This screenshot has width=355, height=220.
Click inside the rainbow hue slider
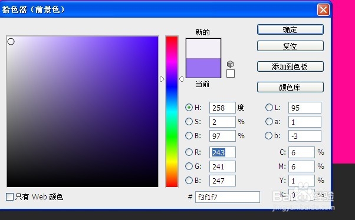(x=172, y=112)
